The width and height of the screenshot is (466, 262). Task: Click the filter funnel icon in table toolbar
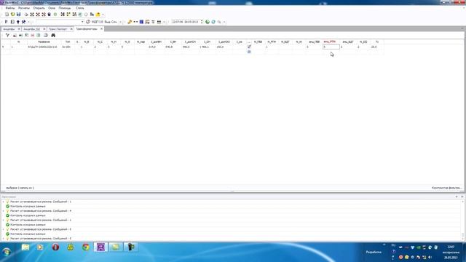tap(7, 36)
